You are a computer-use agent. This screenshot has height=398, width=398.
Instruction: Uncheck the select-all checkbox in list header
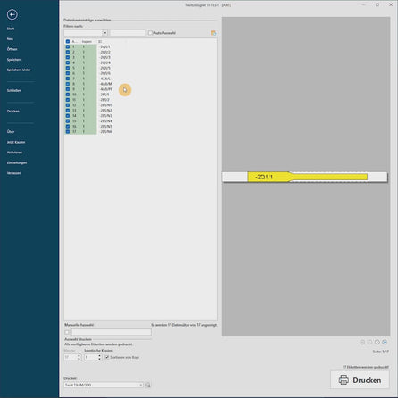point(68,42)
